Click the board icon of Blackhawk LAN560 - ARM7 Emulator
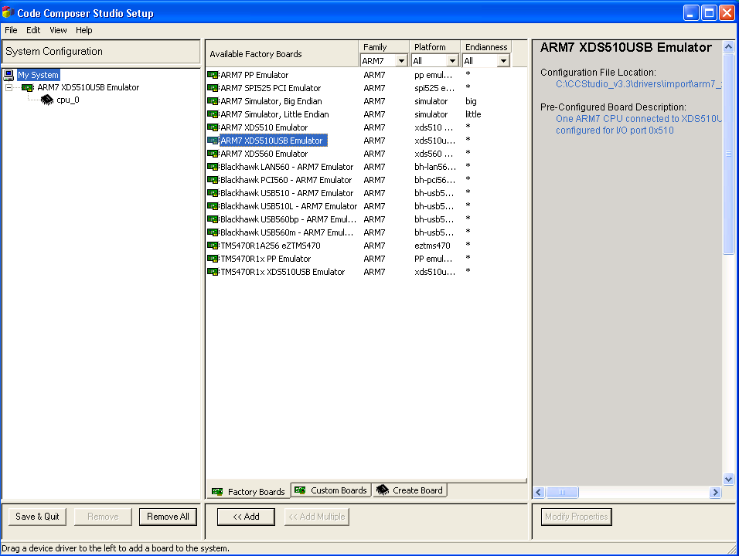Screen dimensions: 739x556 click(x=213, y=167)
